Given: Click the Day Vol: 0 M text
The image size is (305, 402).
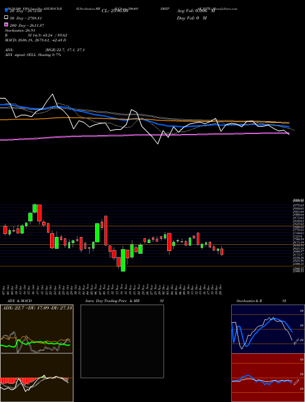Looking at the screenshot, I should pyautogui.click(x=192, y=18).
